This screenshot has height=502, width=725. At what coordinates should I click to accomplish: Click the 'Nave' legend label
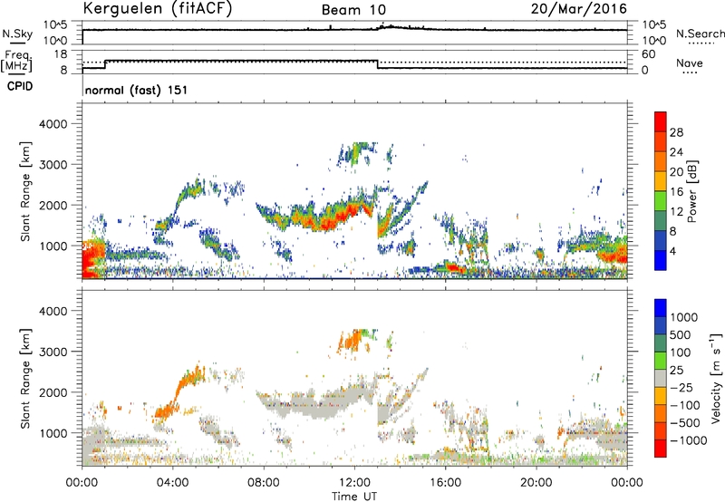click(x=690, y=63)
